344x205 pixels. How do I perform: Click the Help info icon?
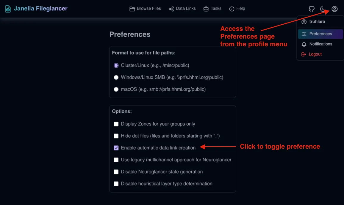point(232,9)
